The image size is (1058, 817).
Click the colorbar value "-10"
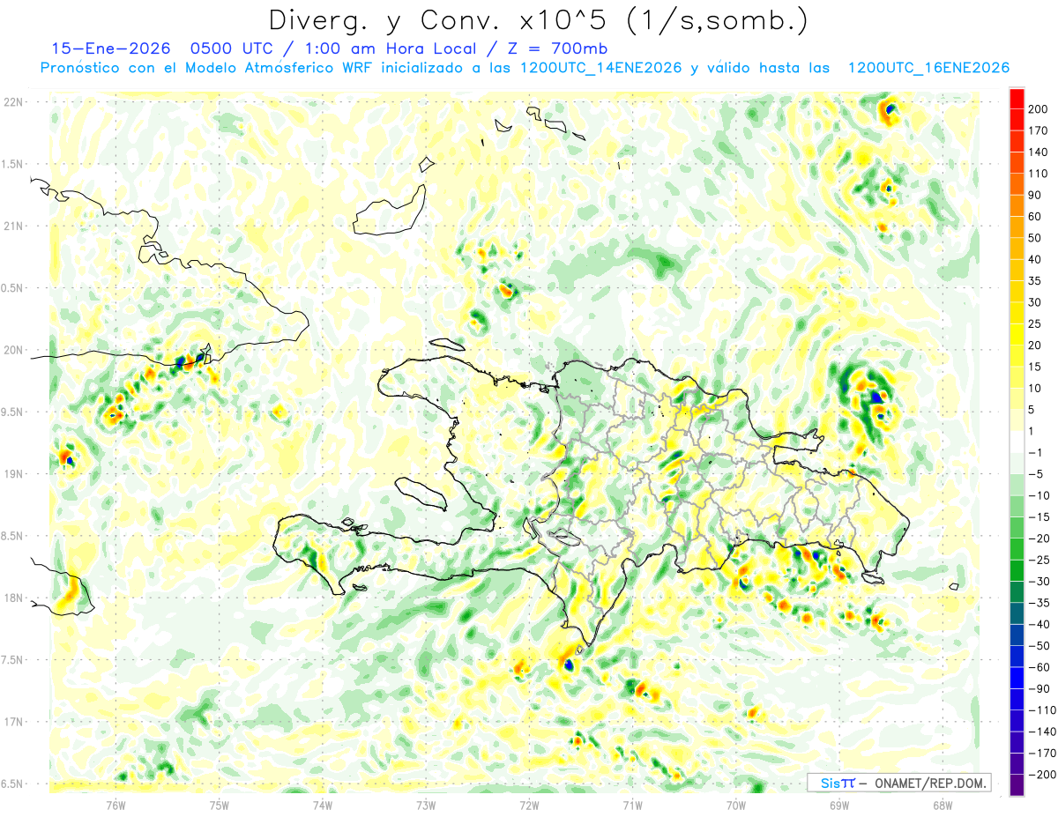1039,495
